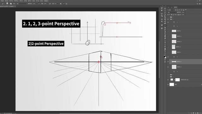The image size is (202, 114).
Task: Select the Dodge tool
Action: coord(165,38)
